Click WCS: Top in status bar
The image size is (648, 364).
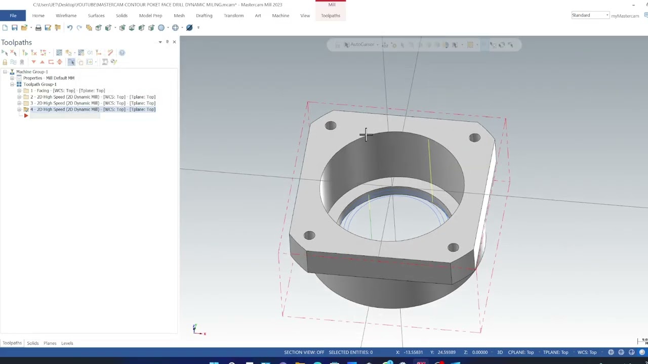click(x=587, y=352)
